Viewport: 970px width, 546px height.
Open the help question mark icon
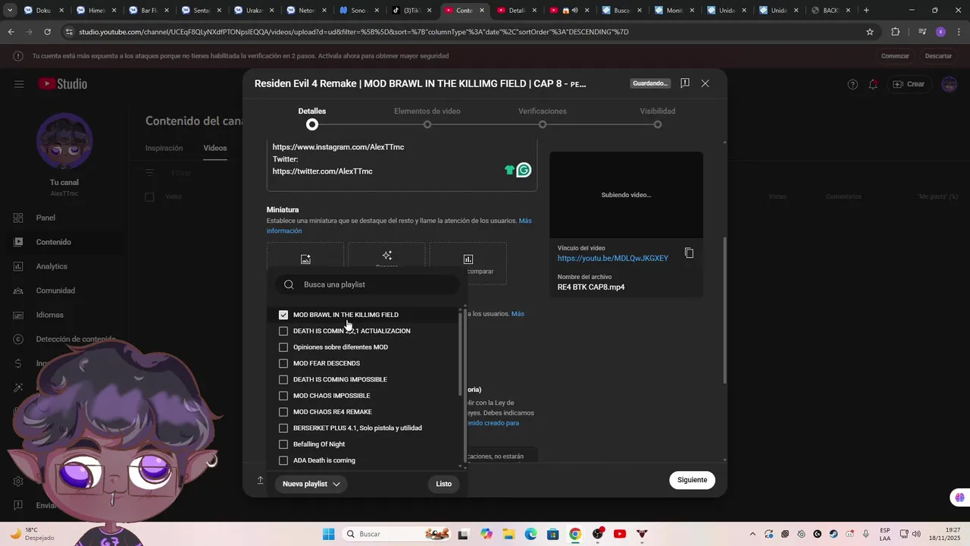(x=853, y=84)
